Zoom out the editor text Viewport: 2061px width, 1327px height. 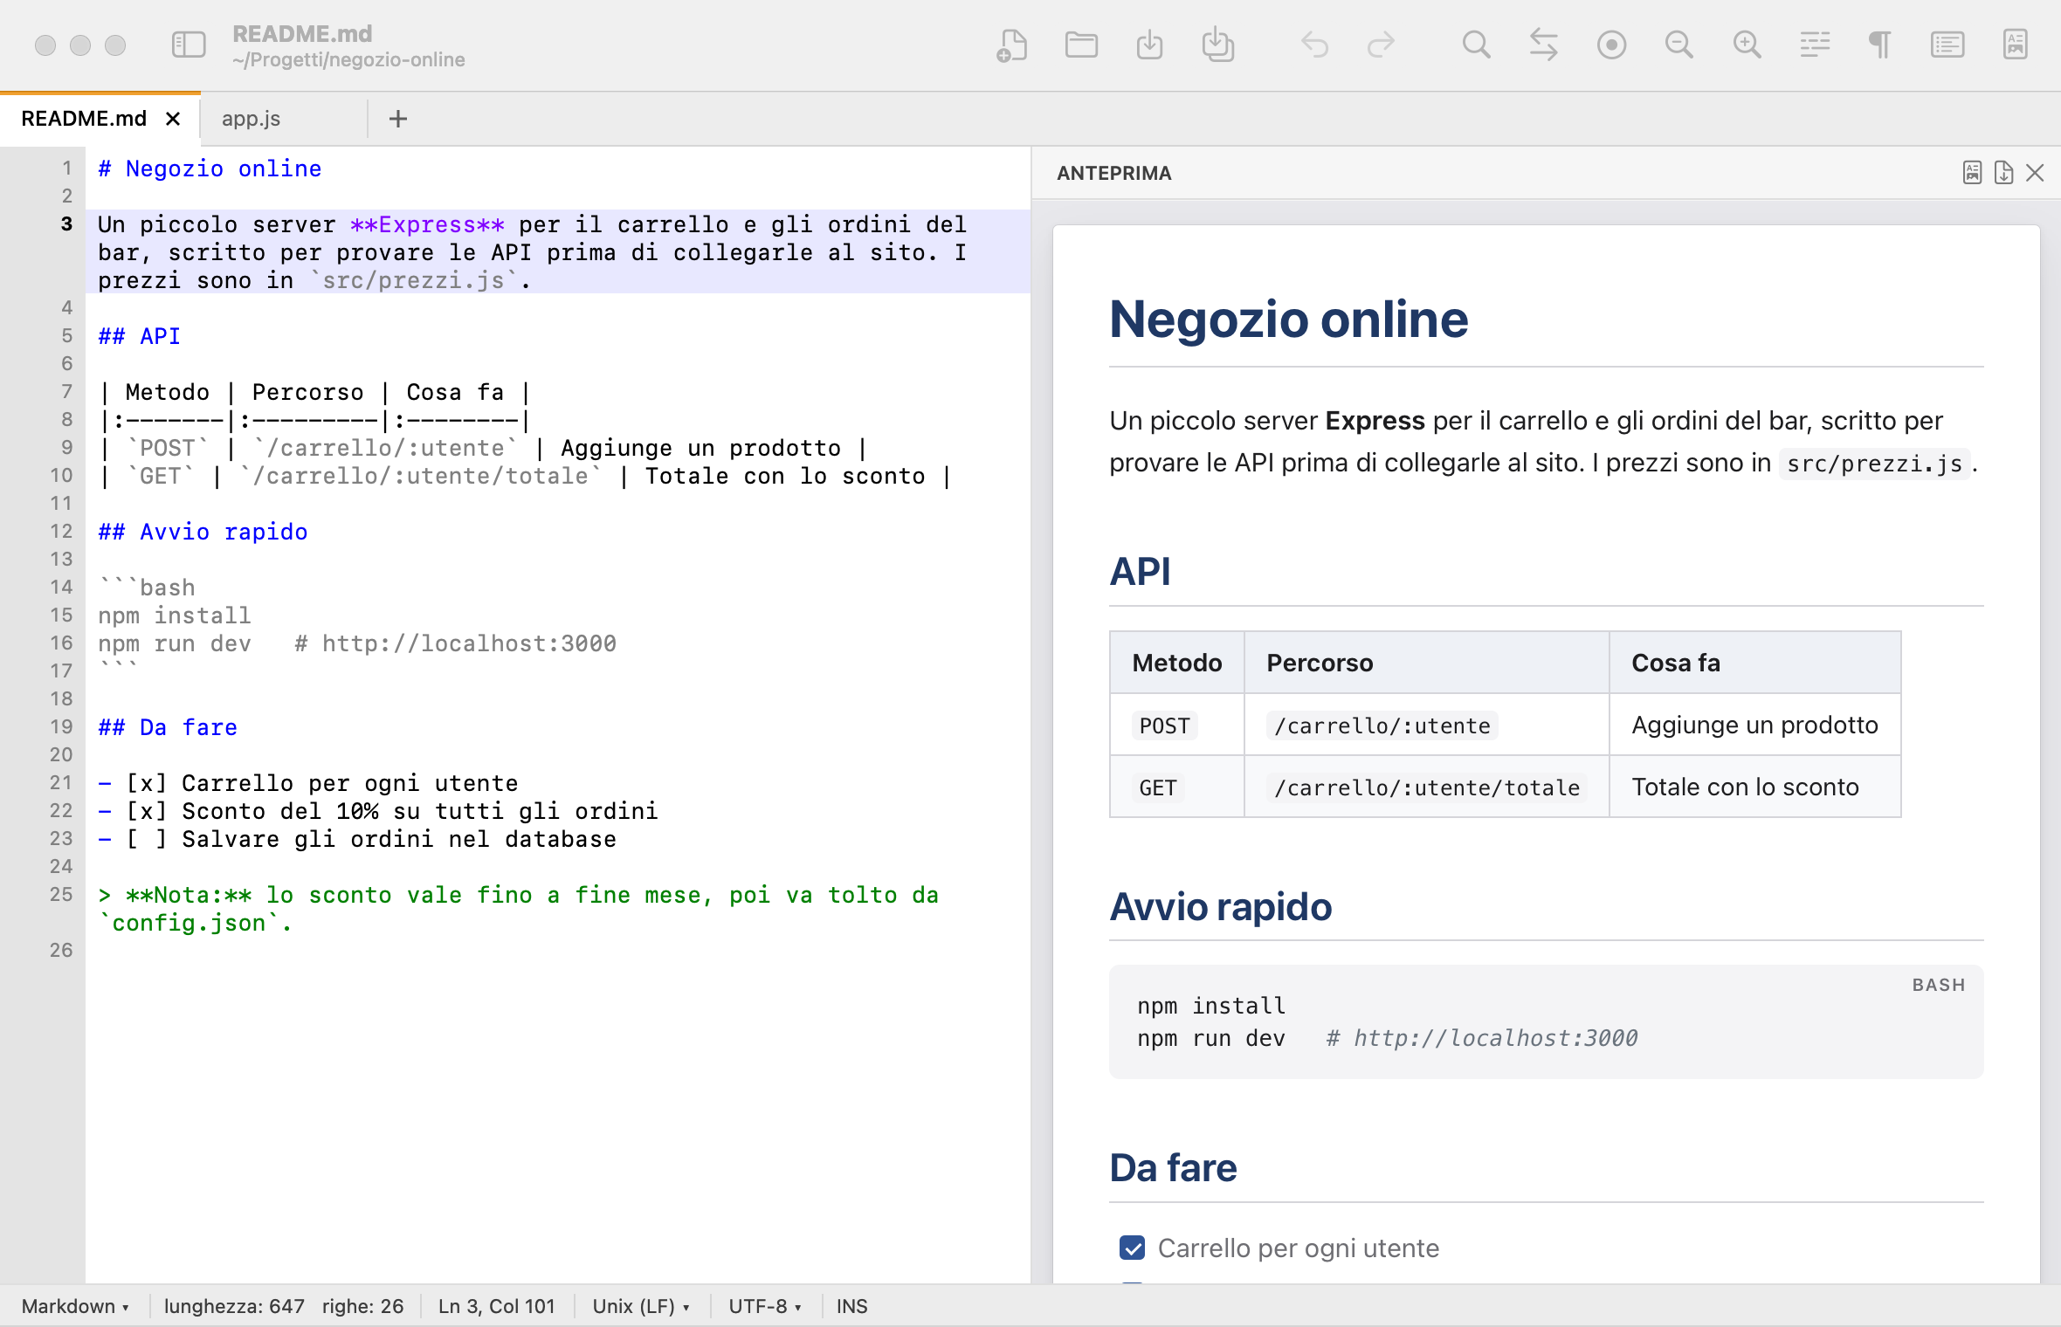point(1678,45)
